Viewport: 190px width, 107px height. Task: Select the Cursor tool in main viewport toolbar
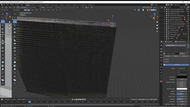[15, 18]
